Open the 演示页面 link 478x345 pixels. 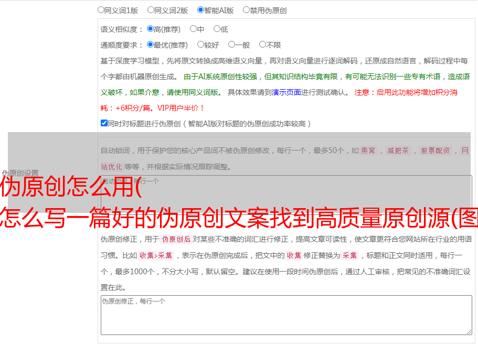[x=286, y=92]
